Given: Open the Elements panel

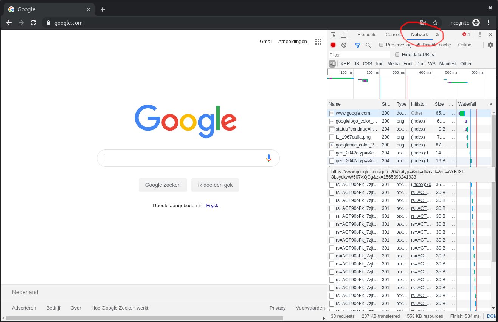Looking at the screenshot, I should coord(366,34).
